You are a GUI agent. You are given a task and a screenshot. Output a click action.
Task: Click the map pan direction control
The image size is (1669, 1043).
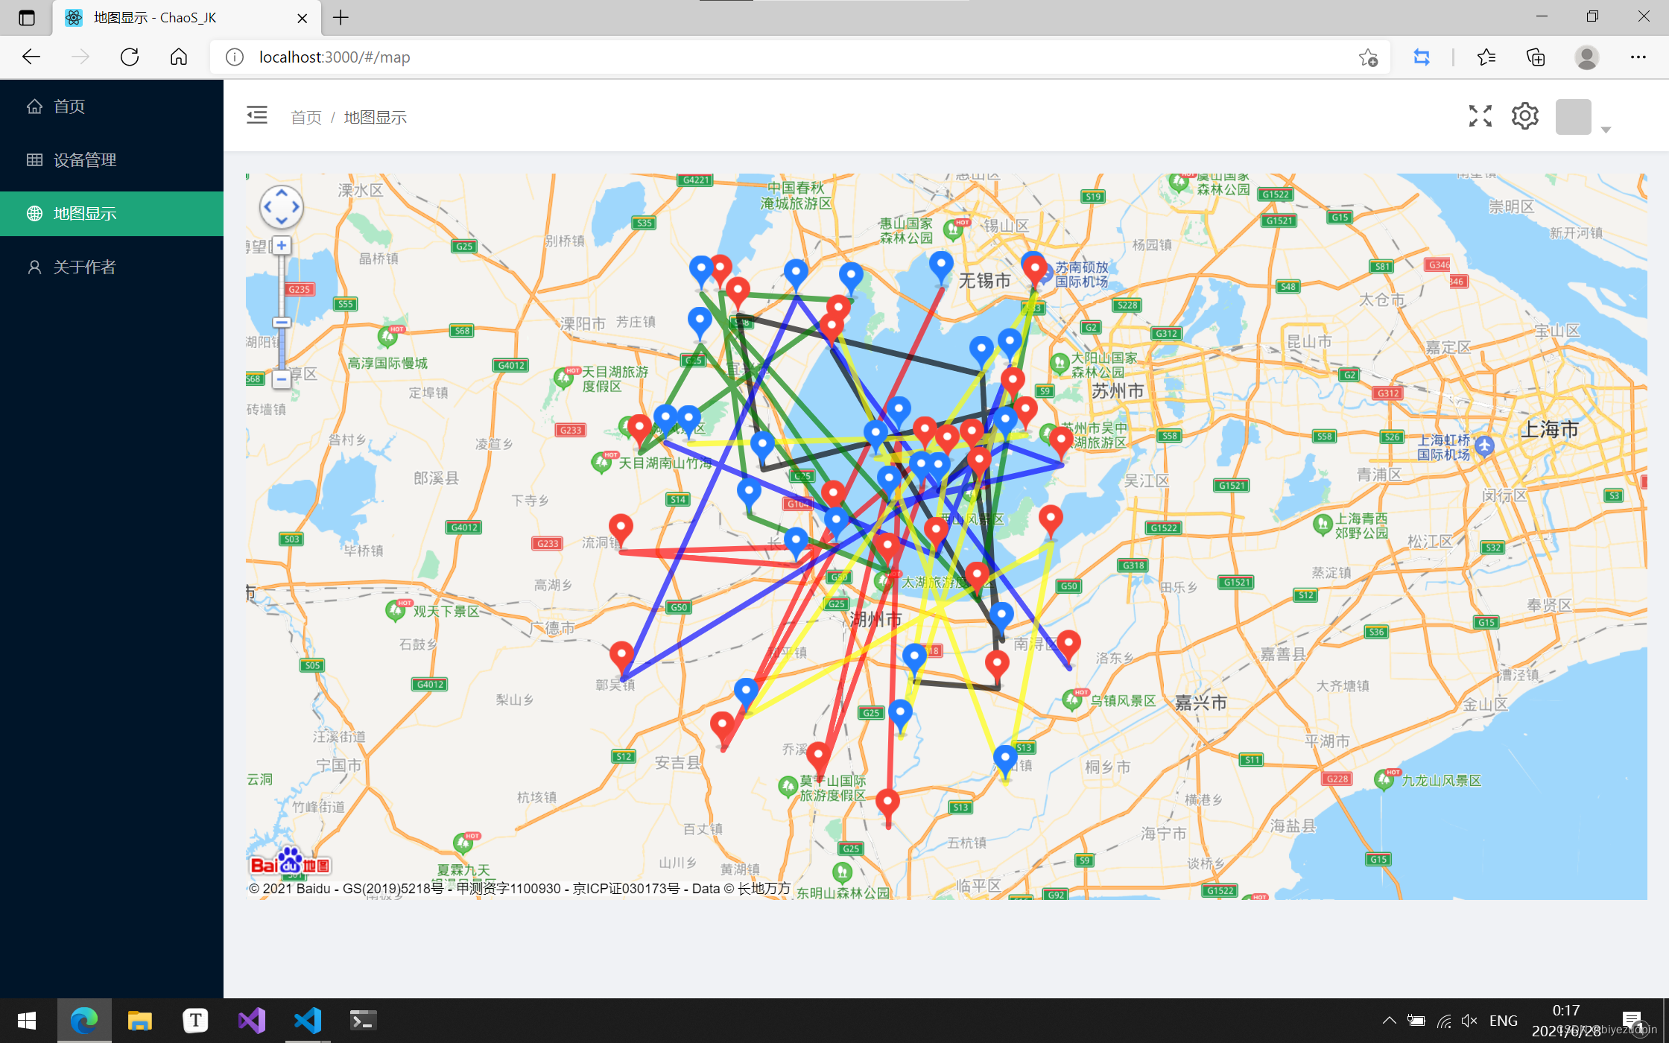click(281, 206)
